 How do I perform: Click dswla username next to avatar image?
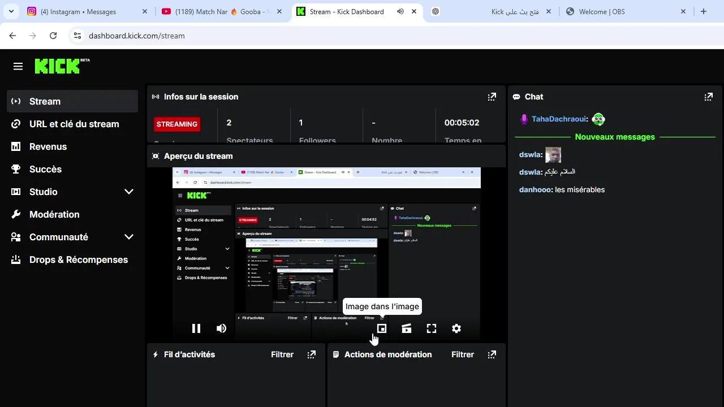(x=531, y=154)
